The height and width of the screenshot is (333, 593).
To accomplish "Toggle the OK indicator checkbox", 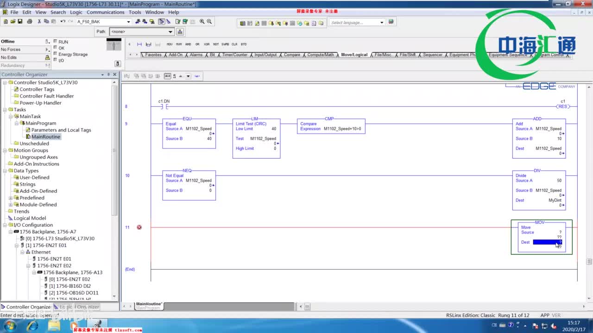I will pyautogui.click(x=56, y=48).
